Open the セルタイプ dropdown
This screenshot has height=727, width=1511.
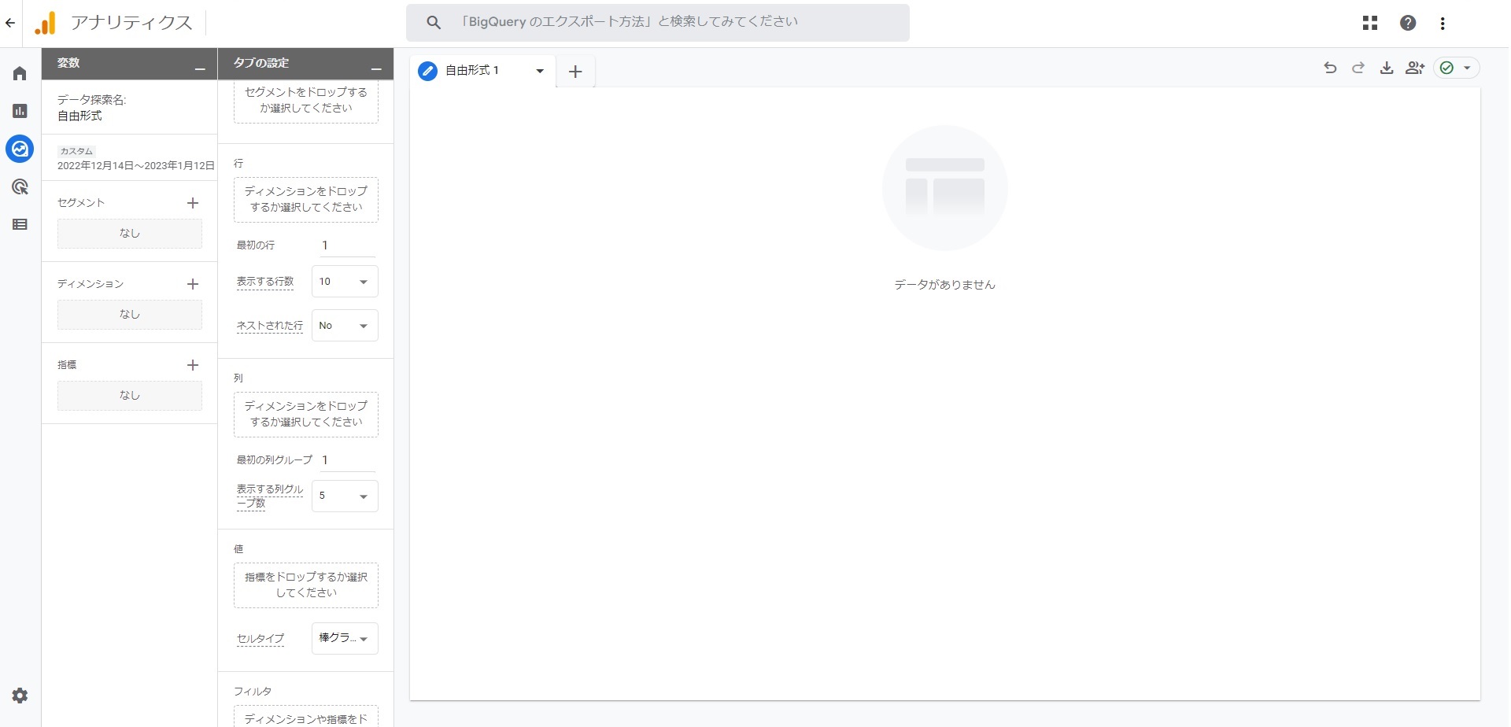(345, 638)
